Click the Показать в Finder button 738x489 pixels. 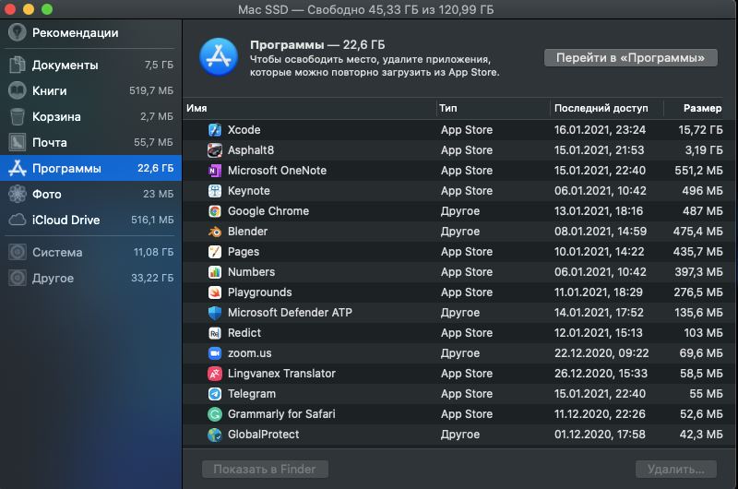pos(265,470)
